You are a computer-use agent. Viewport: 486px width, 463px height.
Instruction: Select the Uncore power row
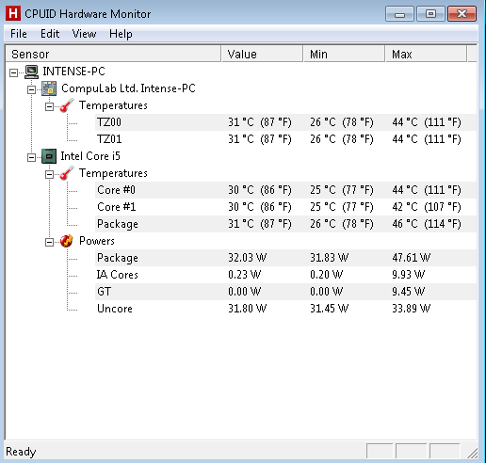tap(285, 309)
